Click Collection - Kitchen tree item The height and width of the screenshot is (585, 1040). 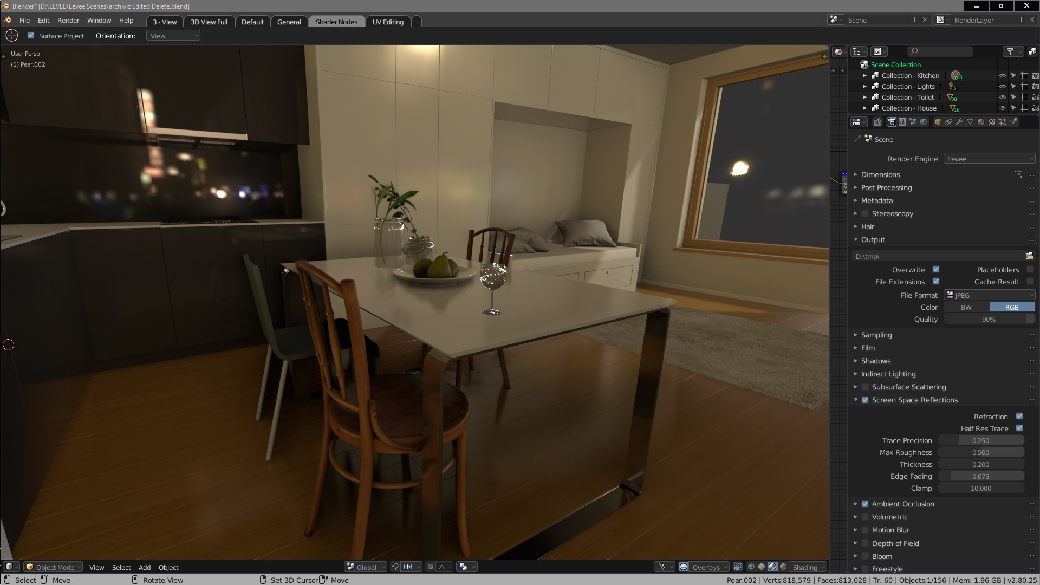(x=911, y=75)
